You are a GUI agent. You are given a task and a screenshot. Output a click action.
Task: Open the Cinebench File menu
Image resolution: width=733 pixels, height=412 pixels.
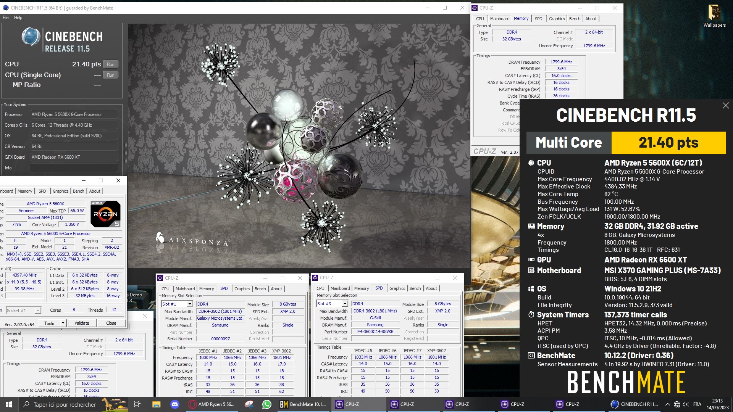coord(6,18)
